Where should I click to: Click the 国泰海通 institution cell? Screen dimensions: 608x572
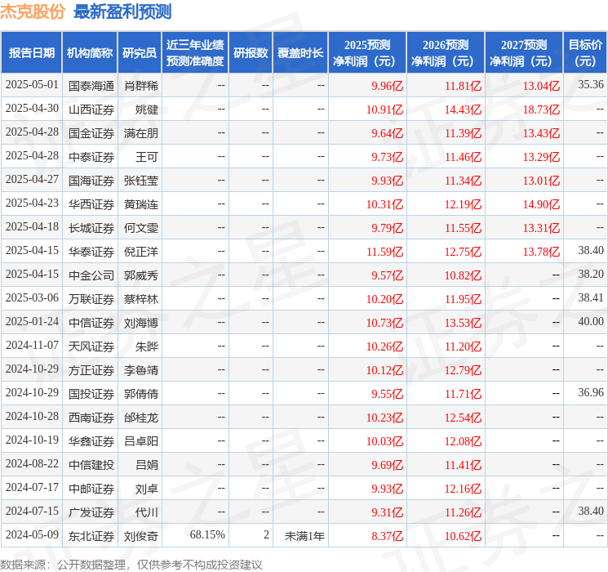click(91, 86)
